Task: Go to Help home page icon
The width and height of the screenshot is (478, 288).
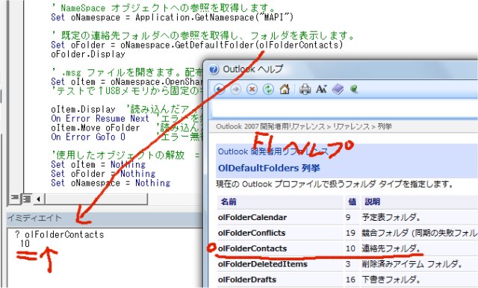Action: coord(285,90)
